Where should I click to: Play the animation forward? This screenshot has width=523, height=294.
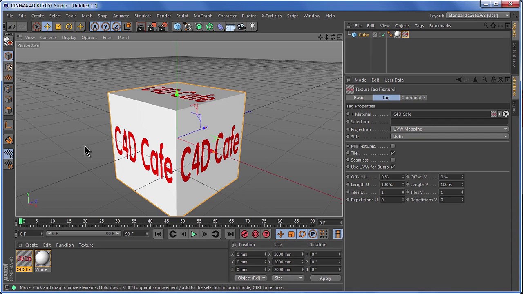[x=194, y=234]
